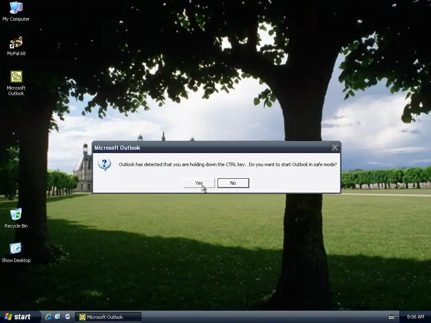
Task: Click the 8:06 AM taskbar clock
Action: click(x=415, y=317)
